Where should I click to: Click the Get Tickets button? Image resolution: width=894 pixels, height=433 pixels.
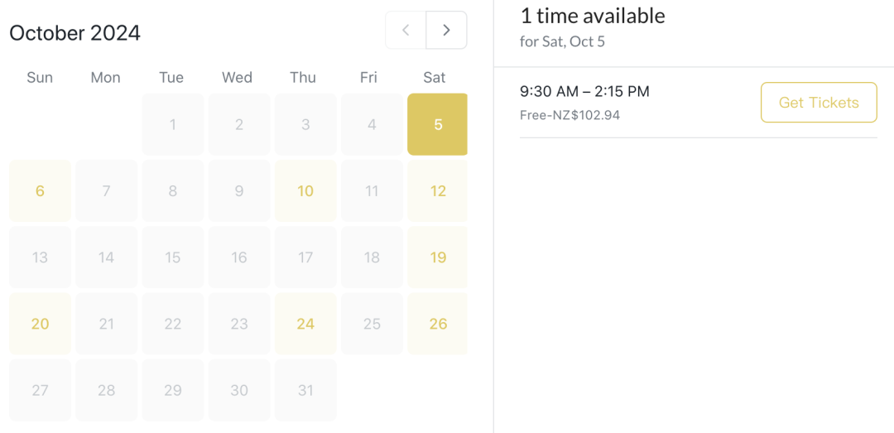818,103
